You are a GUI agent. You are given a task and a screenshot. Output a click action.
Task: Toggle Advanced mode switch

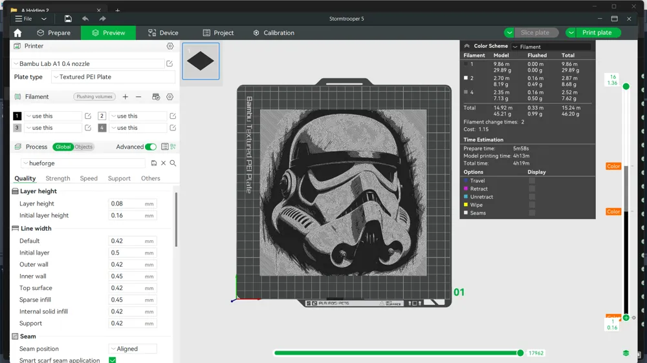tap(151, 147)
